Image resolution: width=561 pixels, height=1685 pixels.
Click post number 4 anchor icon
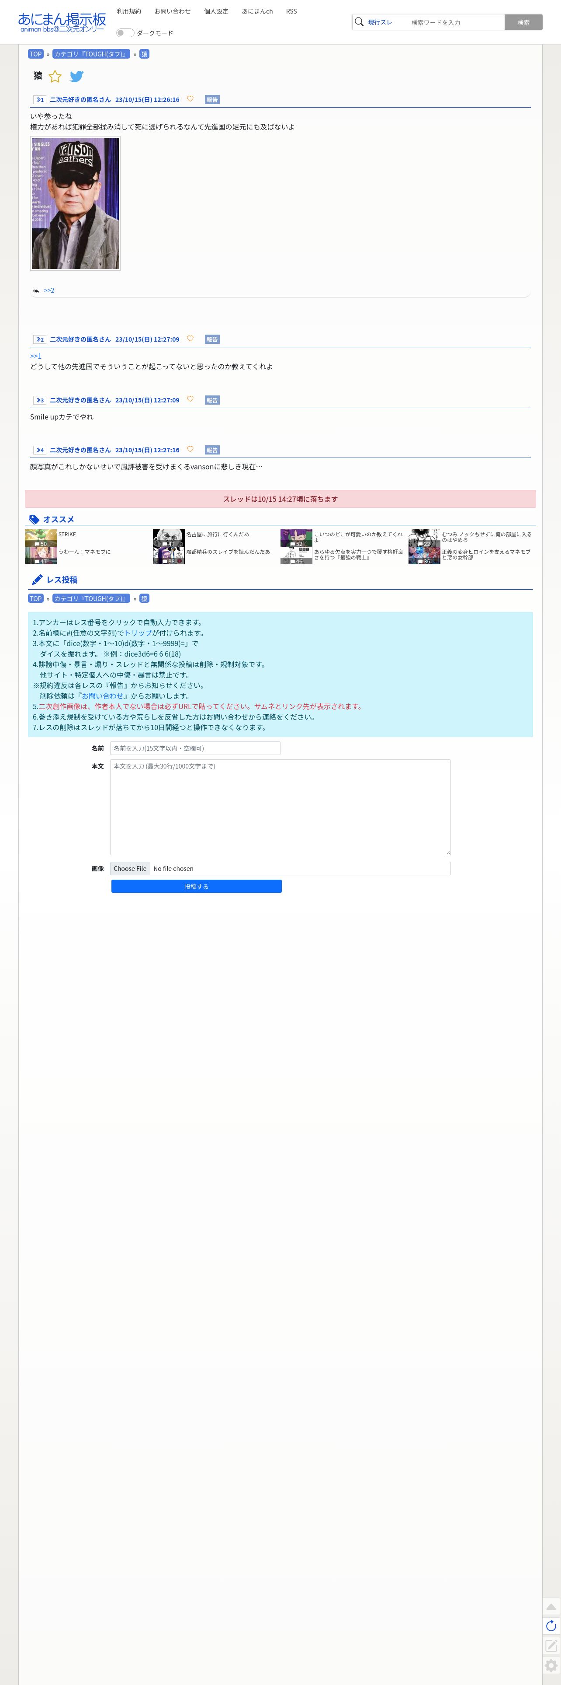(39, 450)
